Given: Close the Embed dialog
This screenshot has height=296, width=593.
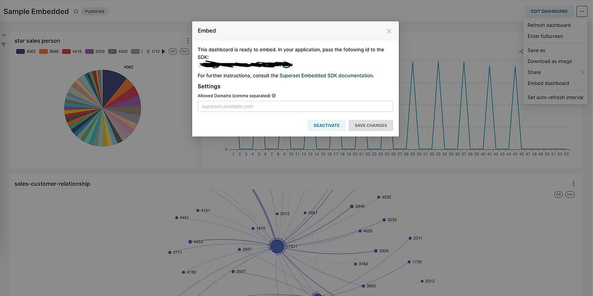Looking at the screenshot, I should tap(388, 30).
